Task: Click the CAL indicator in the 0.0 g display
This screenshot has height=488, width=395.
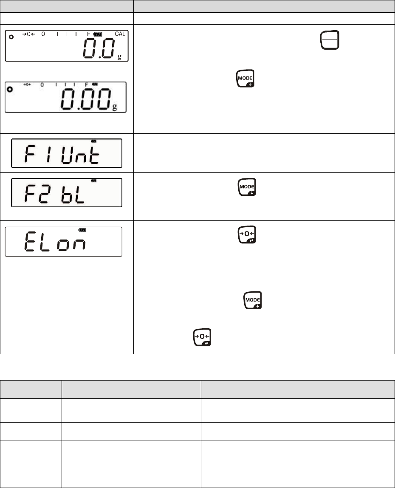Action: (x=120, y=33)
